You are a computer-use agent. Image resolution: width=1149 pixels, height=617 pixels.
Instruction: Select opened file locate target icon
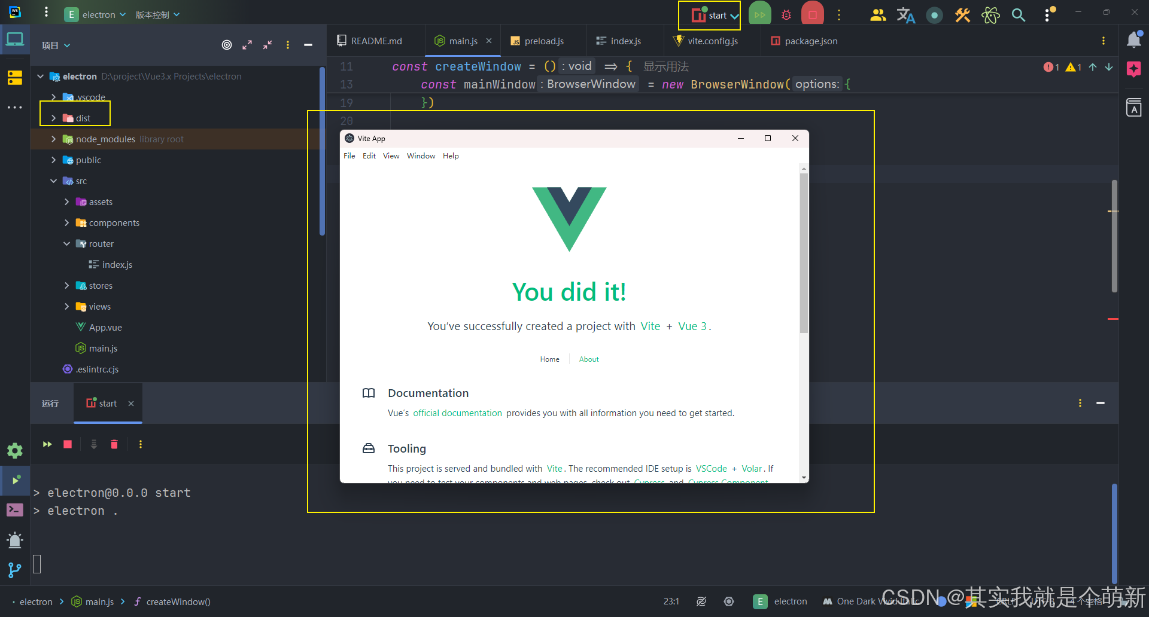(x=227, y=45)
